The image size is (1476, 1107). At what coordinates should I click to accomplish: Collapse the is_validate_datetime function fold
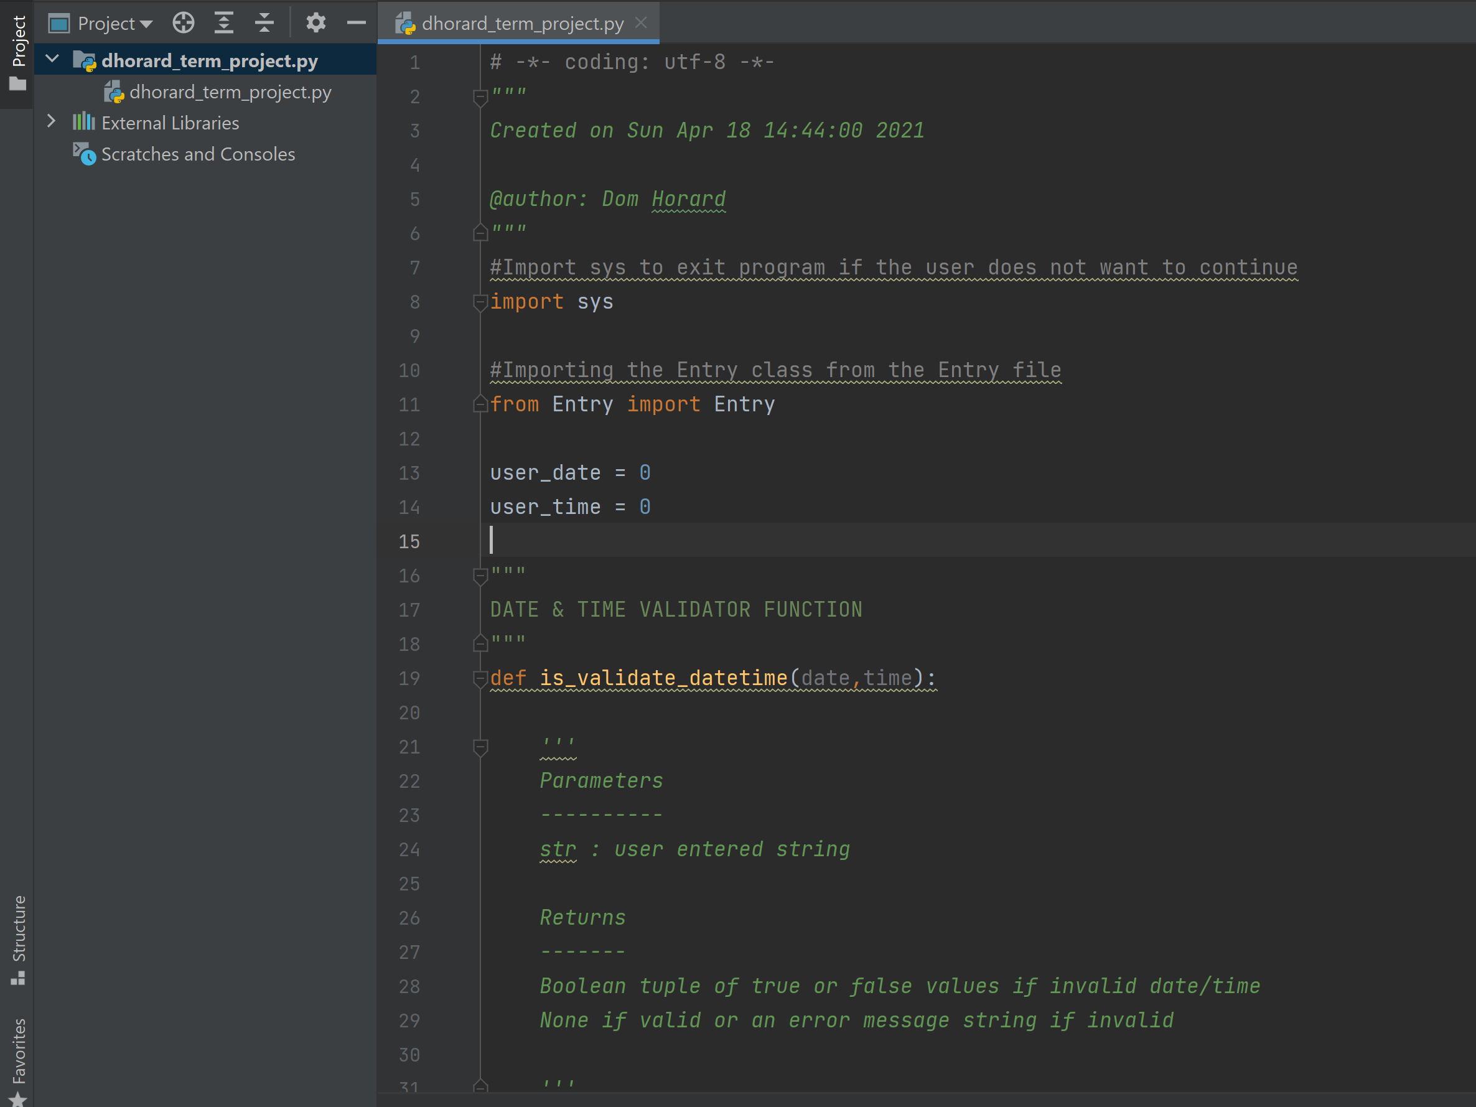point(480,679)
